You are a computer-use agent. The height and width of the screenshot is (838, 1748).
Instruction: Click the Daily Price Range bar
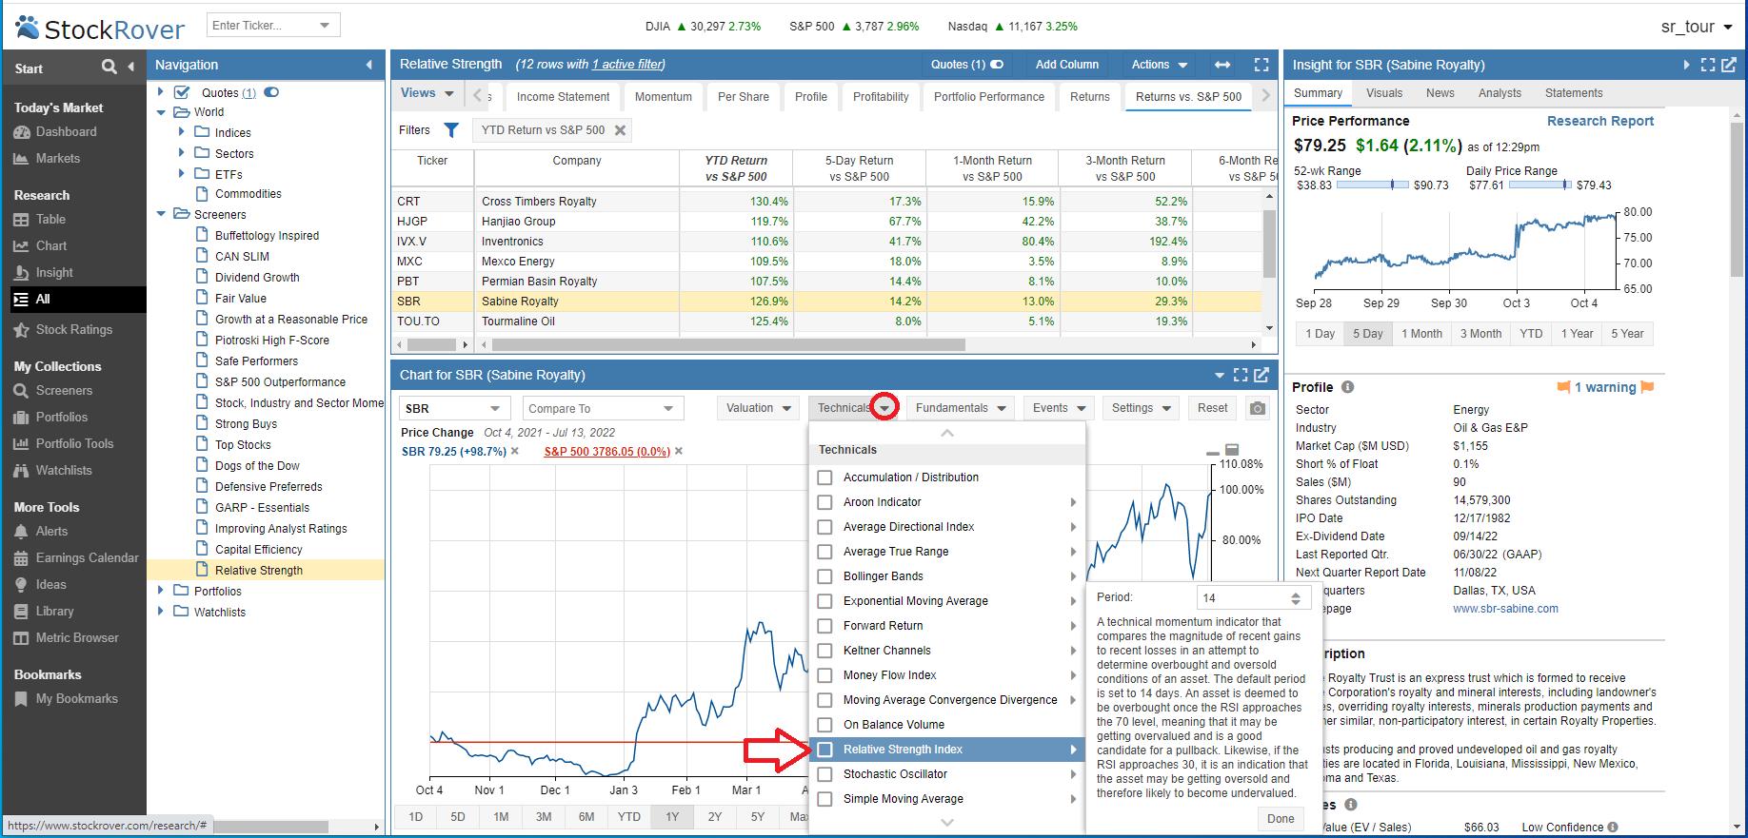point(1539,185)
